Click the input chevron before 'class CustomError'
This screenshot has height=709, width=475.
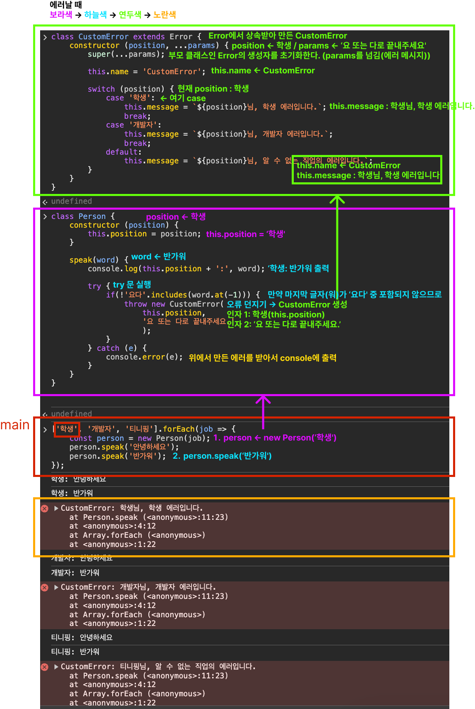click(45, 37)
